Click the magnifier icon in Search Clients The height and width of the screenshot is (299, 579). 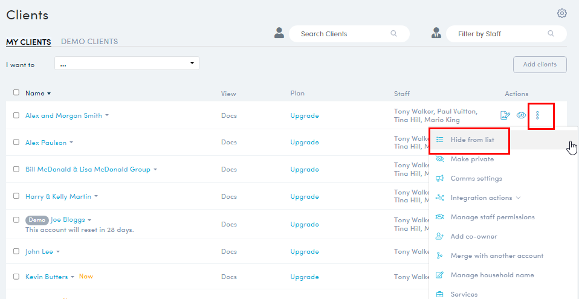tap(394, 34)
